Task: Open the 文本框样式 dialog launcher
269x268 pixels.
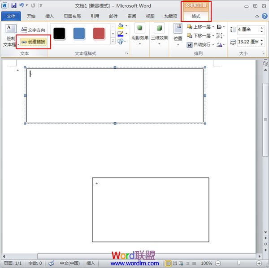Action: point(127,53)
